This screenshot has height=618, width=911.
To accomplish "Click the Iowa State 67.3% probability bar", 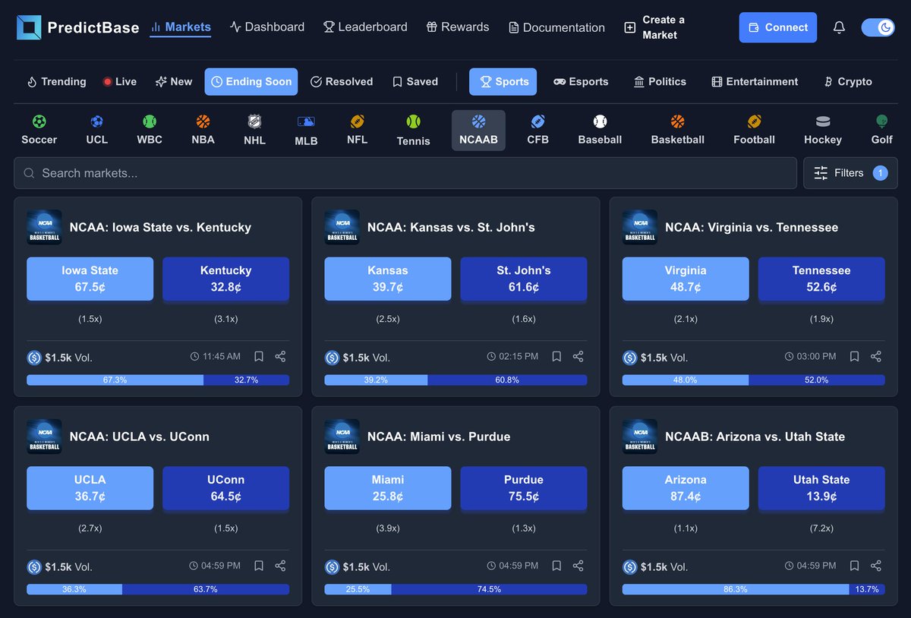I will pos(115,380).
